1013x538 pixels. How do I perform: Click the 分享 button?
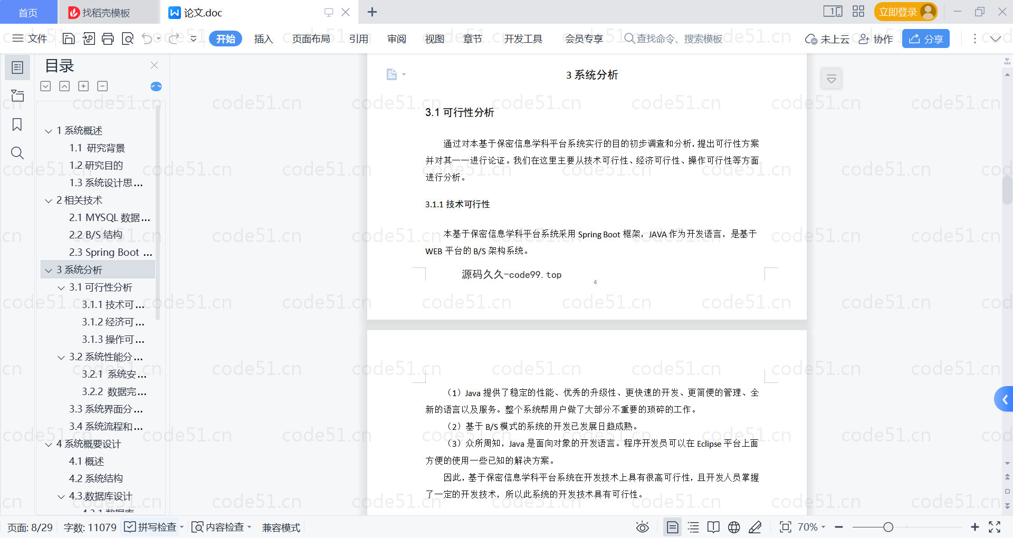[926, 39]
